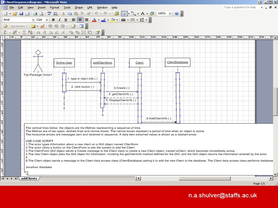
Task: Open the 100% zoom dropdown
Action: 170,14
